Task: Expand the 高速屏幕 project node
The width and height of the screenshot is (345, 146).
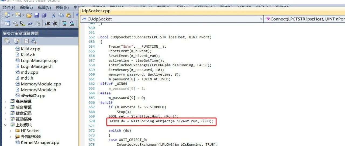Action: click(x=5, y=101)
